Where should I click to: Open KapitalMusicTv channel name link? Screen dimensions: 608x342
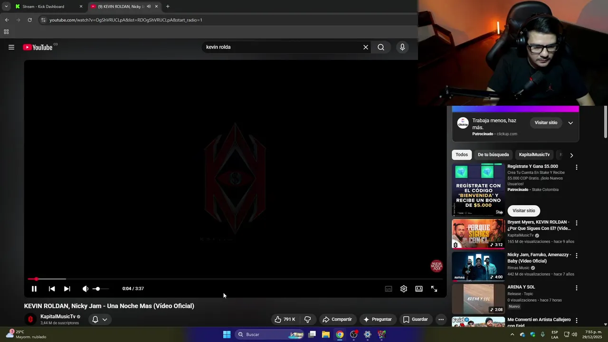pos(58,317)
